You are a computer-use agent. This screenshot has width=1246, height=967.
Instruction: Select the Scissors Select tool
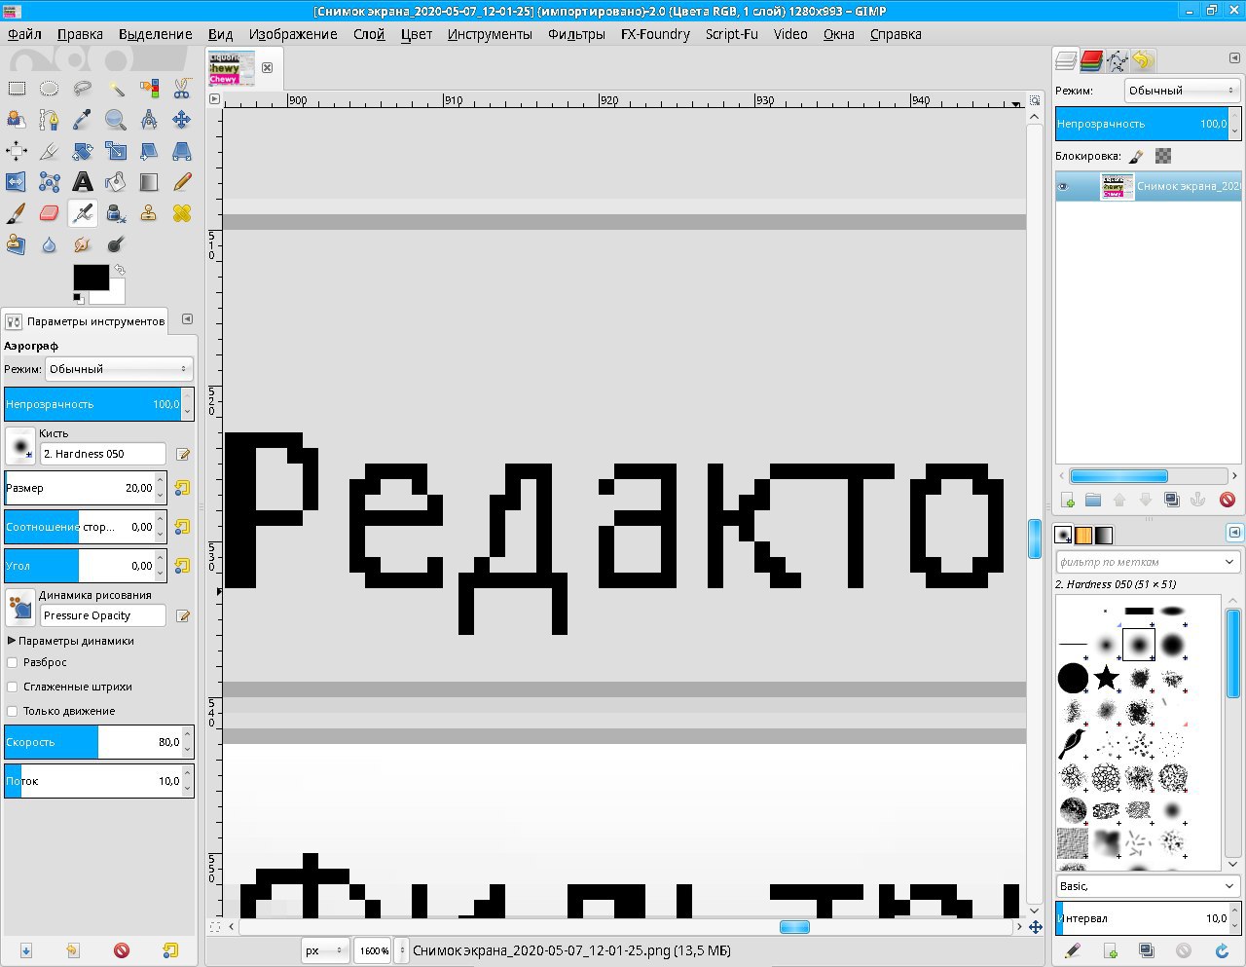pos(182,89)
